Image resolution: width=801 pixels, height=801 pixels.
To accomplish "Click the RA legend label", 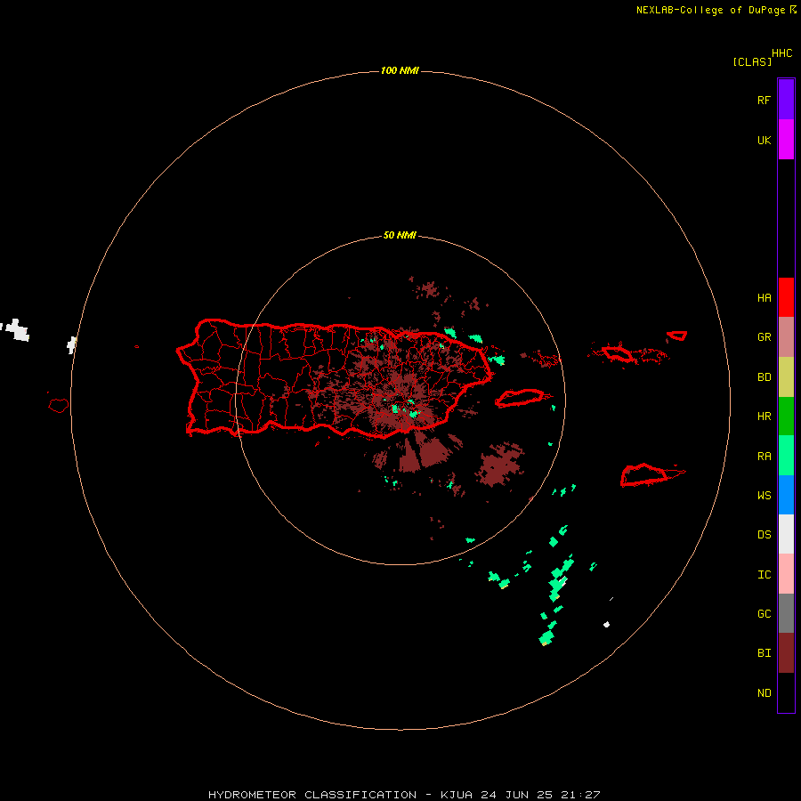I will pos(764,457).
